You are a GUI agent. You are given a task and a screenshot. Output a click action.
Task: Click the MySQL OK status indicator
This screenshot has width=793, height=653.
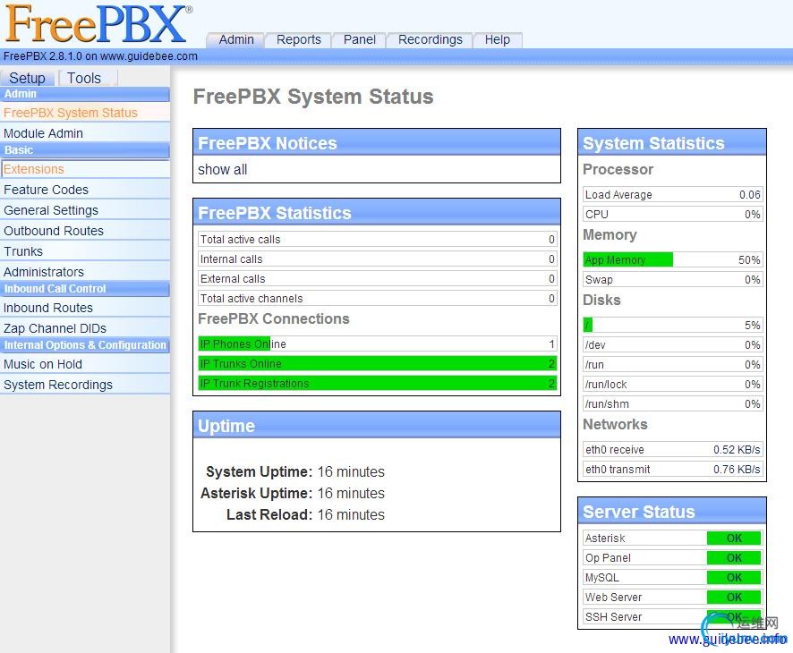tap(734, 578)
